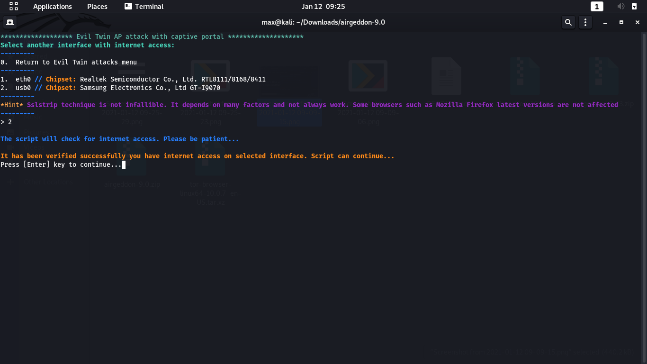This screenshot has width=647, height=364.
Task: Click workspace indicator number 1
Action: coord(597,6)
